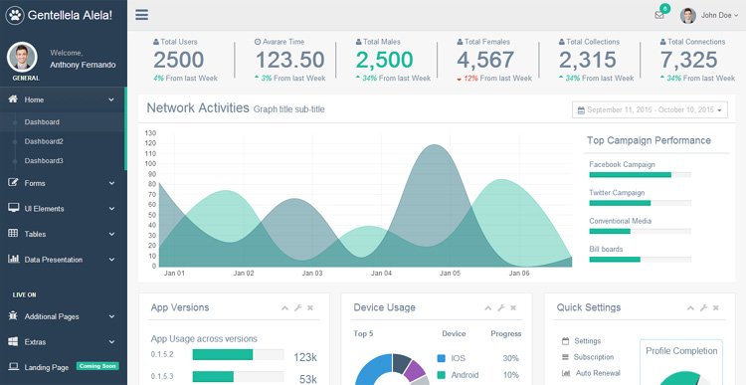Click the 0.1.5.2 version usage bar
The image size is (746, 385).
[x=238, y=354]
